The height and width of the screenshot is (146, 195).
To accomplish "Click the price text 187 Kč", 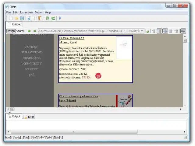I will (x=86, y=77).
